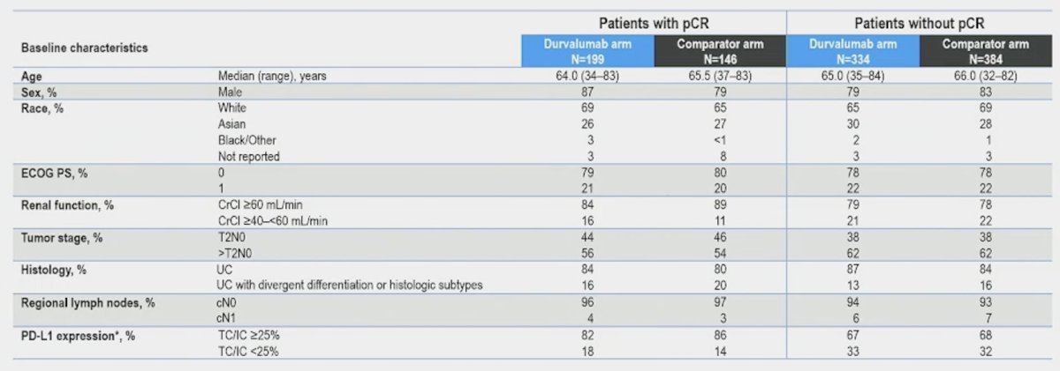Select the ECOG PS, % row label
This screenshot has height=371, width=1060.
pos(53,173)
